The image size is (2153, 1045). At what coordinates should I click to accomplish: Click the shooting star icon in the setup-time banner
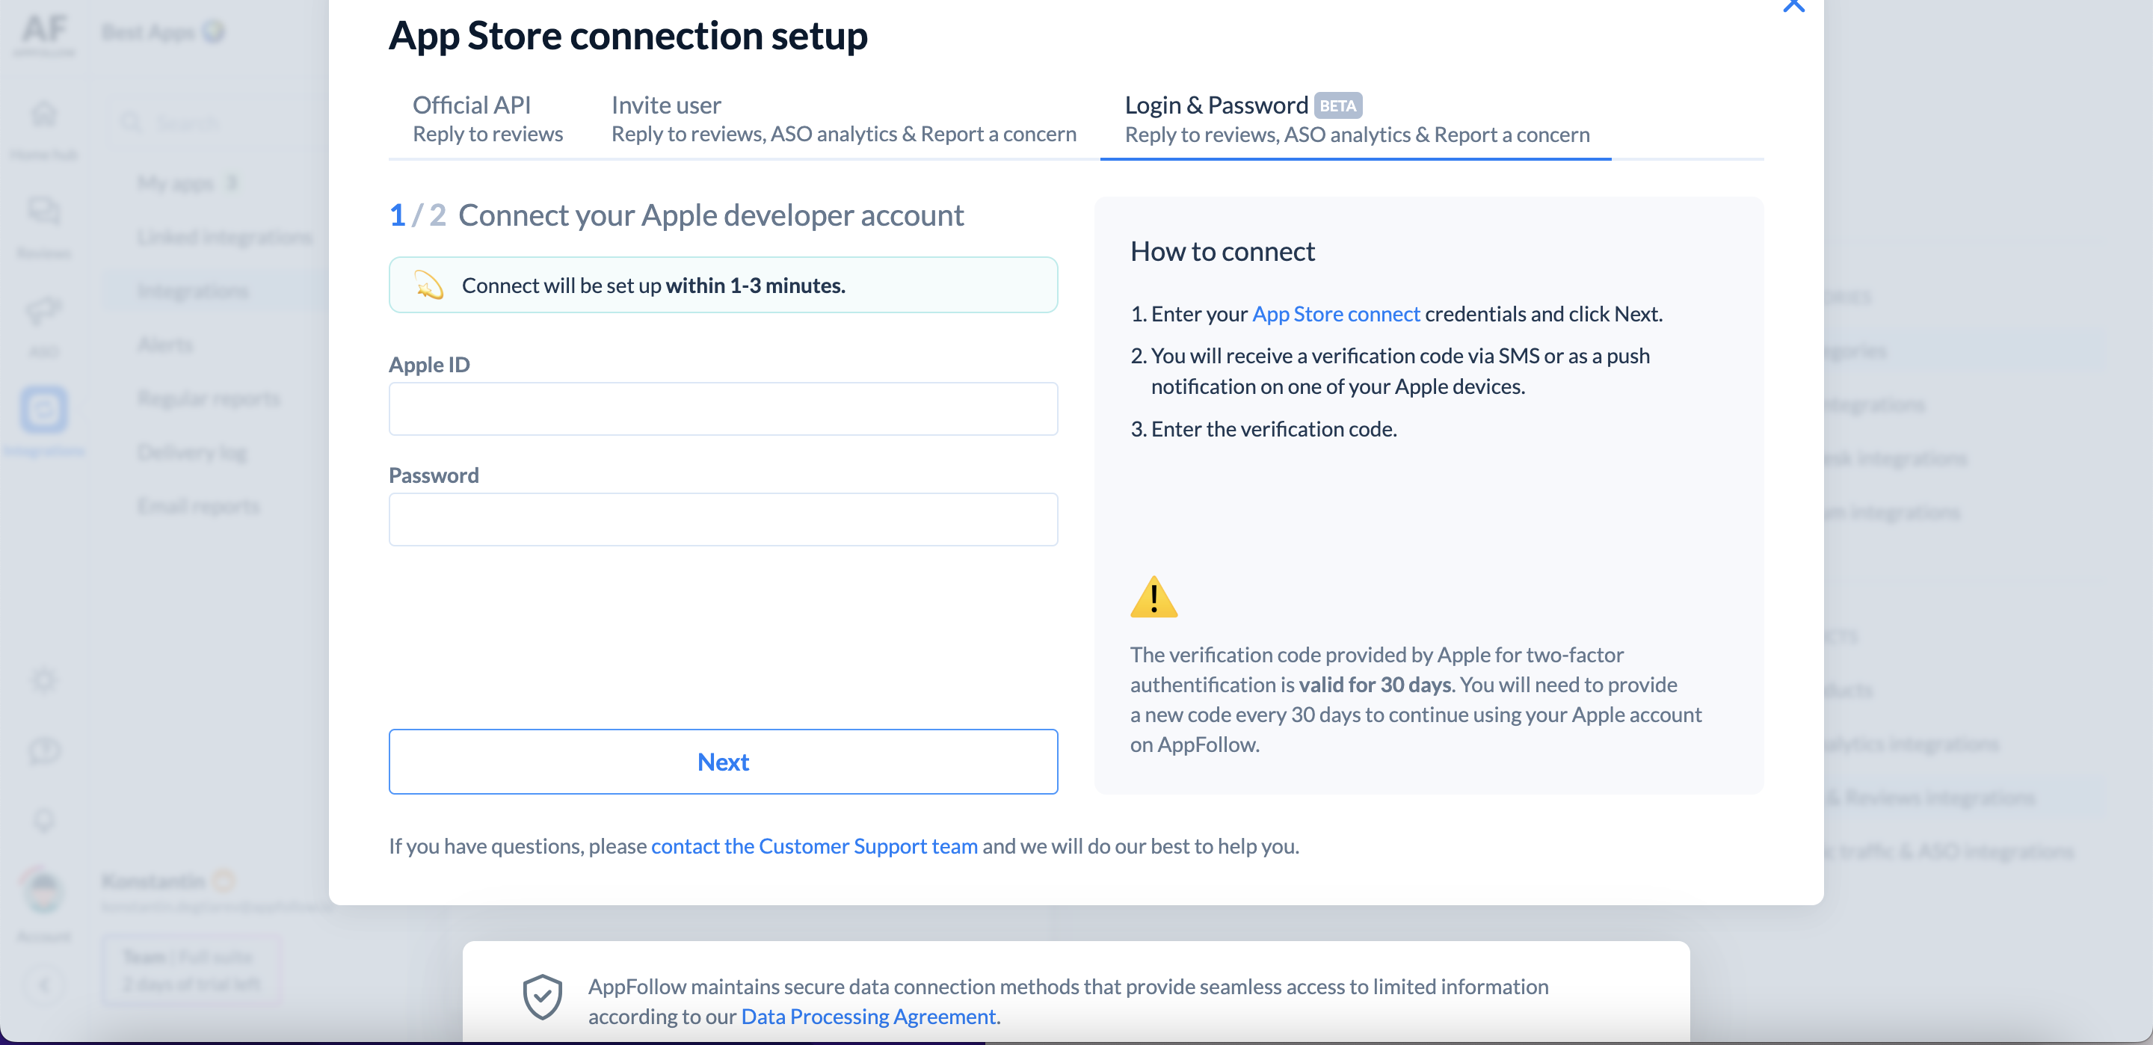pos(429,285)
